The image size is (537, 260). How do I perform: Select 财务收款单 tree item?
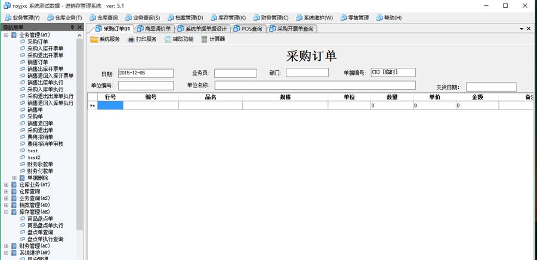coord(40,164)
